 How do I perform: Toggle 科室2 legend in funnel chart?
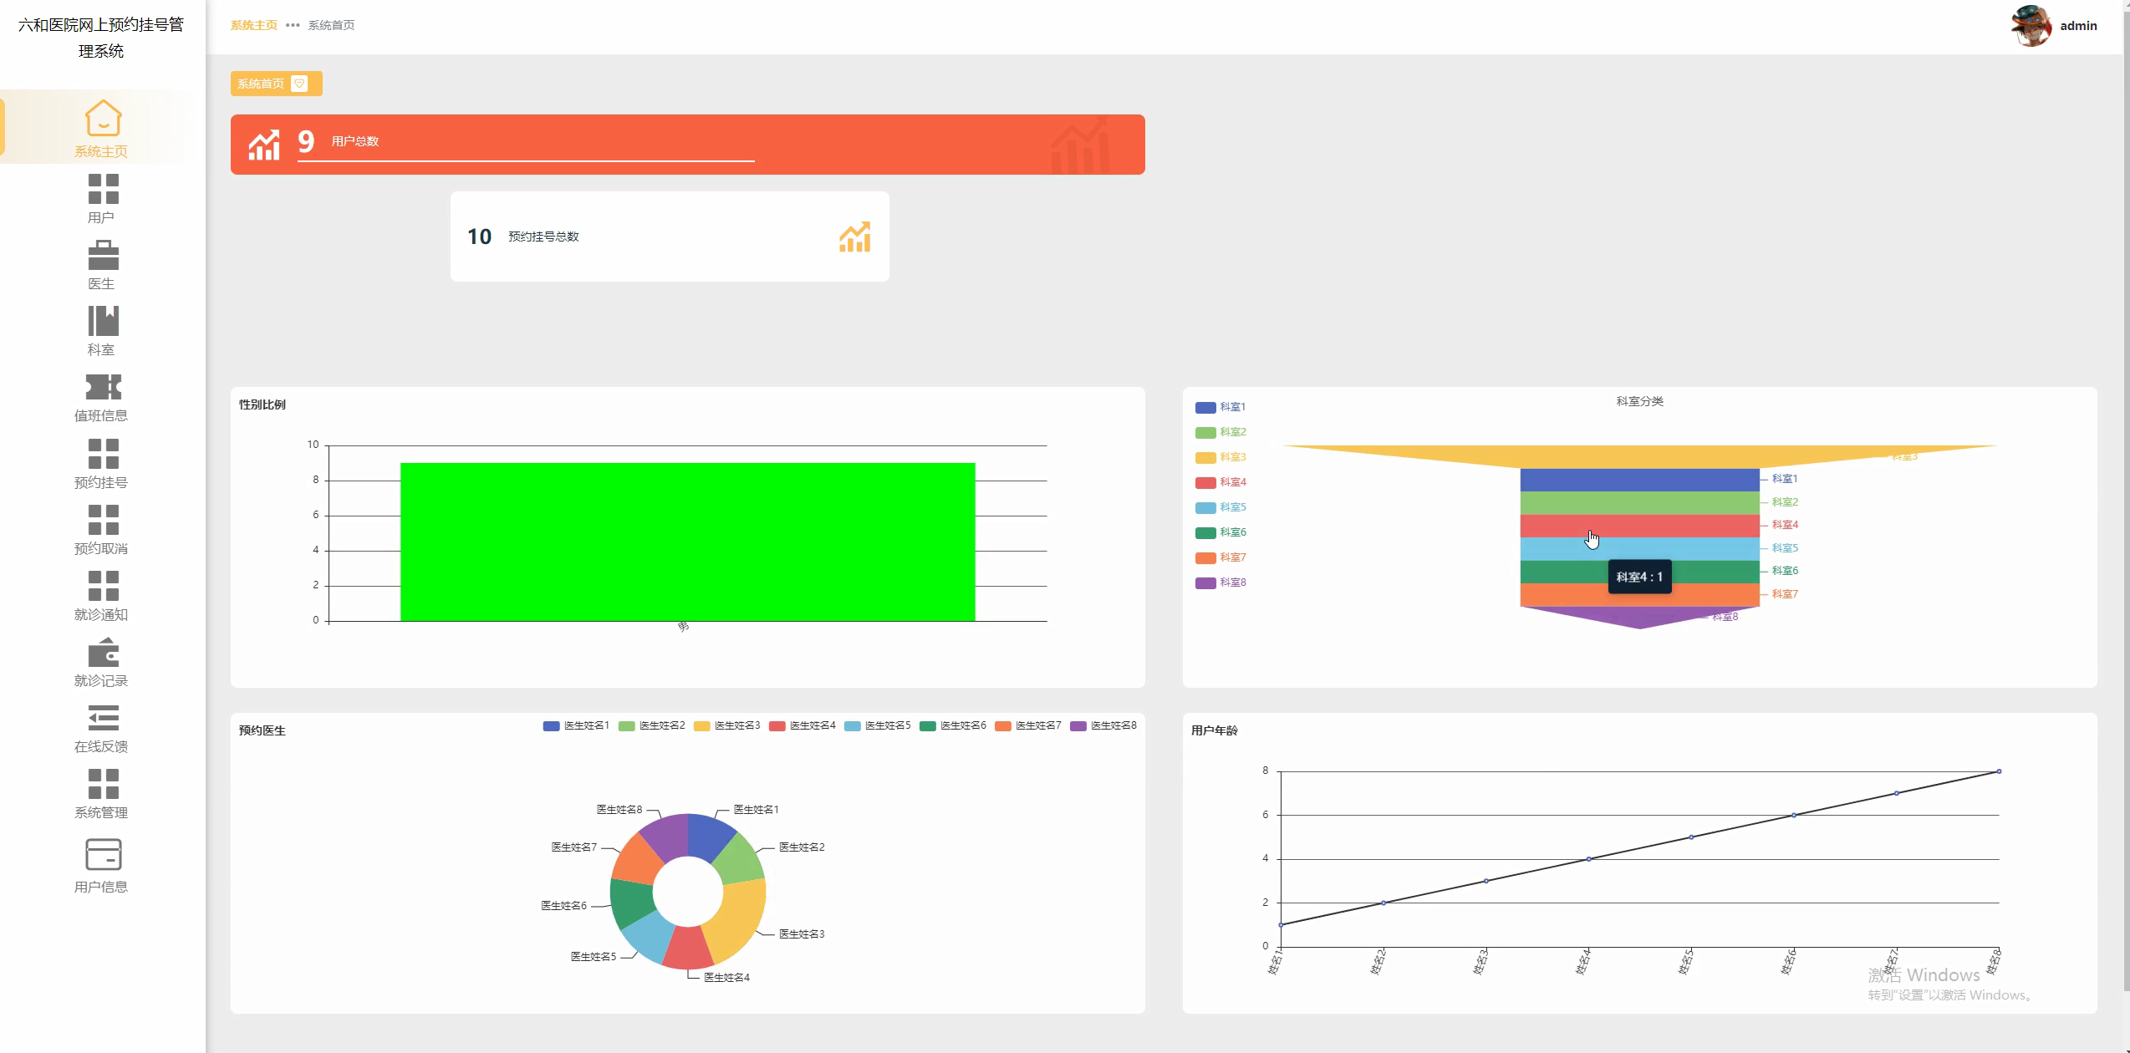(x=1220, y=432)
